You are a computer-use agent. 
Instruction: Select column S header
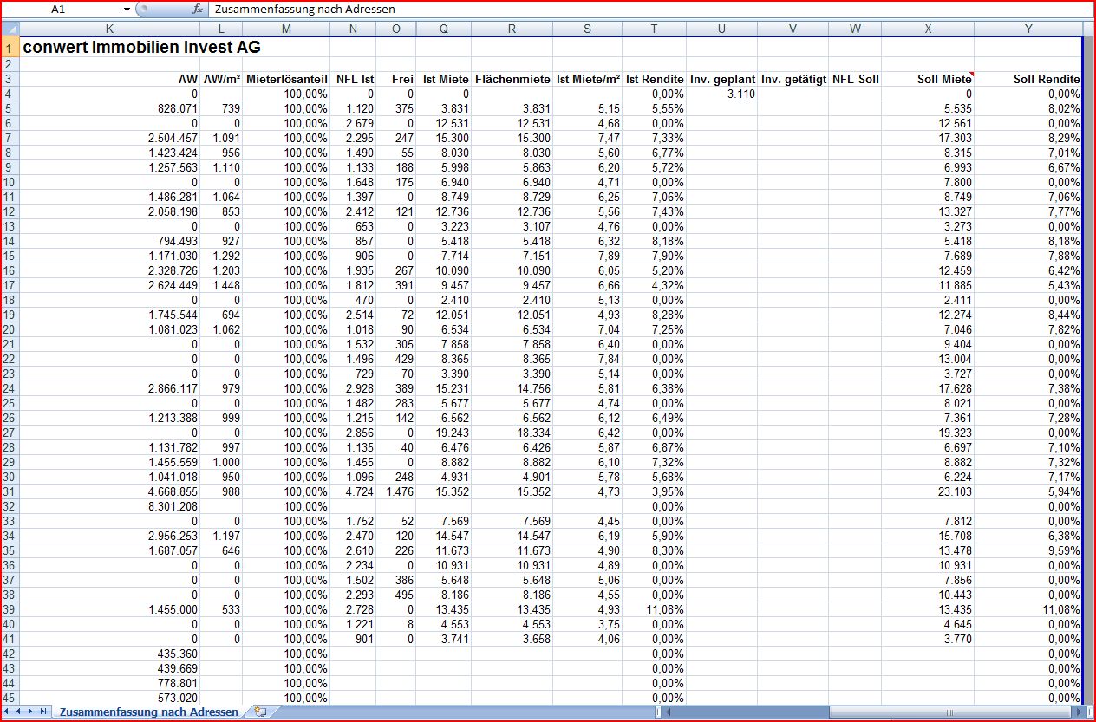587,29
